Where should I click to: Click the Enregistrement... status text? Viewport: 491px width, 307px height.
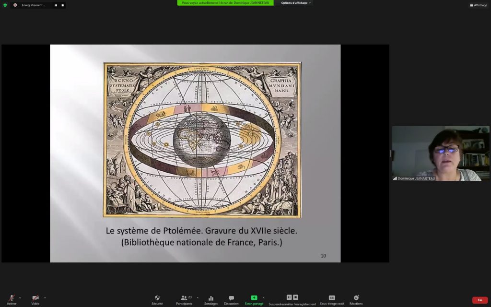coord(33,5)
